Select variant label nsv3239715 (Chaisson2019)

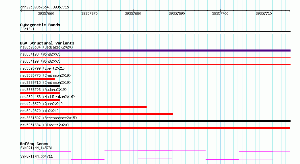click(46, 83)
